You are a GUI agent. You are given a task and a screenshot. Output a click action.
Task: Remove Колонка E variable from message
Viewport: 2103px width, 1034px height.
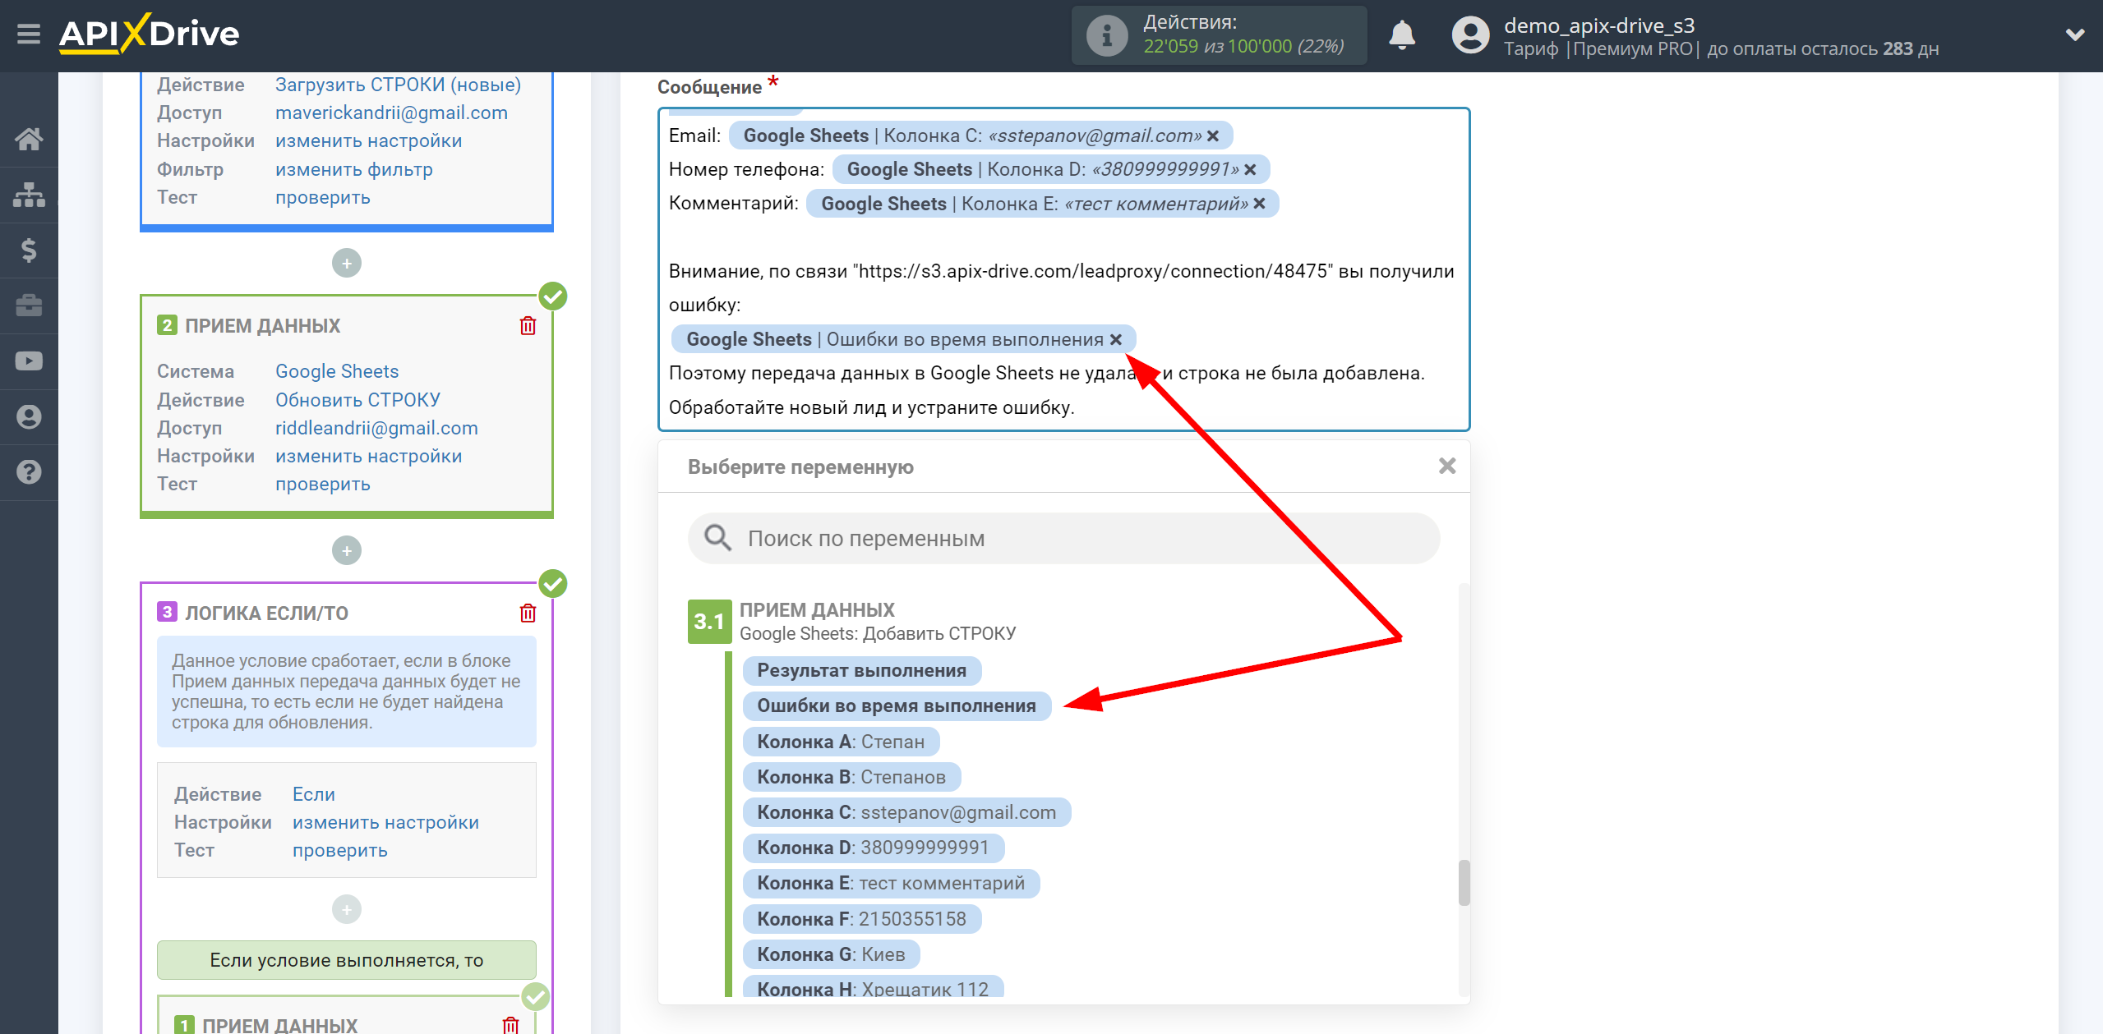[1259, 204]
